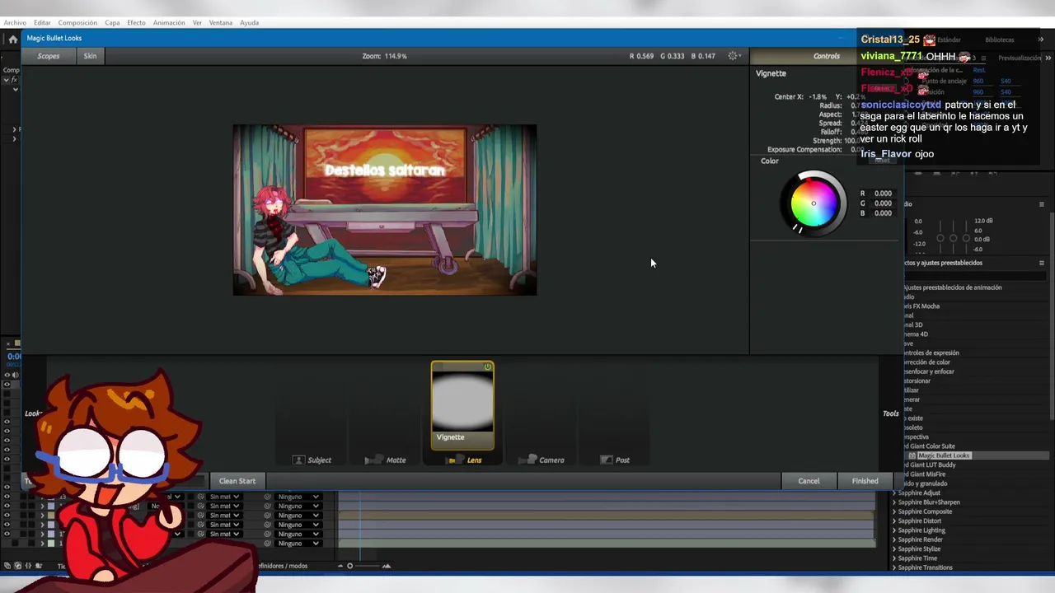Image resolution: width=1055 pixels, height=593 pixels.
Task: Expand the Sapphire Stylize category
Action: [894, 549]
